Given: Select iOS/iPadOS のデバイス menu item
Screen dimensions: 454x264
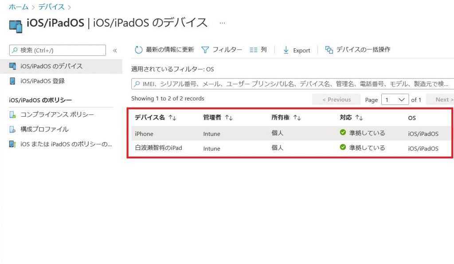Looking at the screenshot, I should pyautogui.click(x=61, y=67).
